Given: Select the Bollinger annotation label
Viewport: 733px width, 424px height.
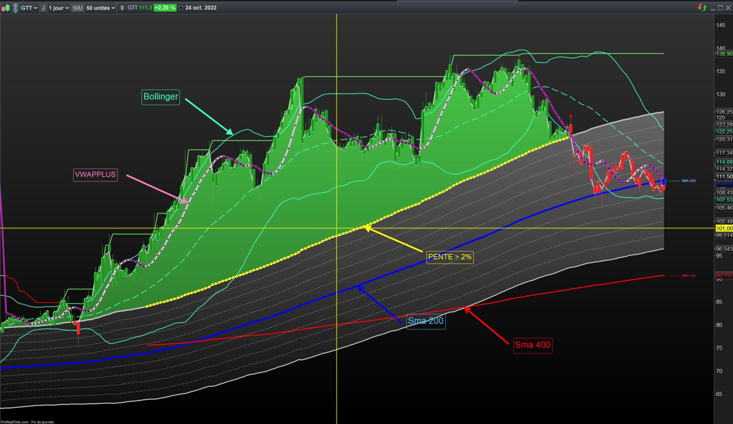Looking at the screenshot, I should pyautogui.click(x=160, y=97).
